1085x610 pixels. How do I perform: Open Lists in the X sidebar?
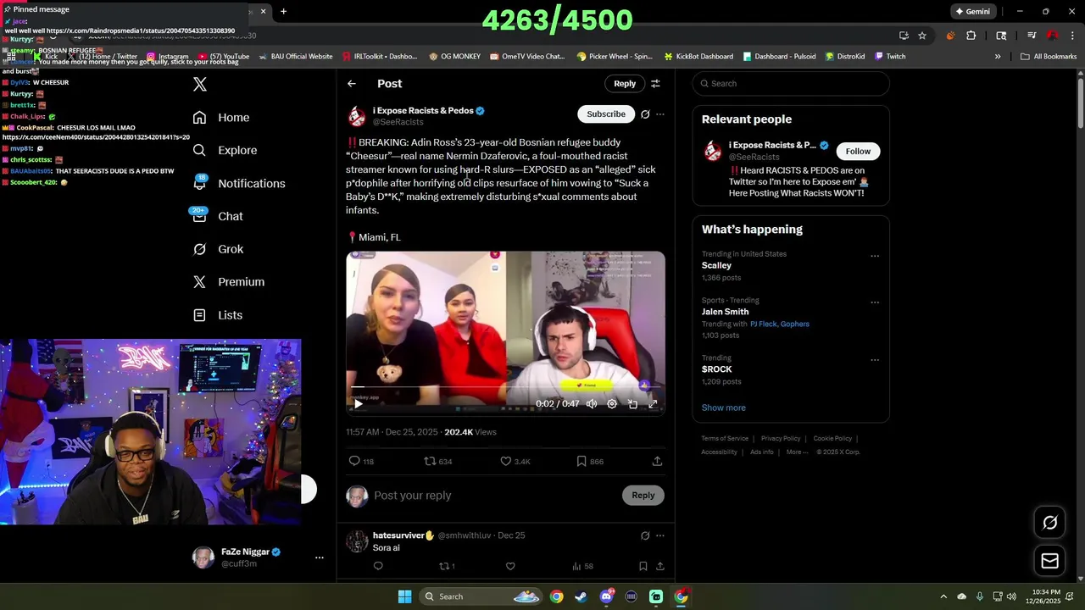pos(218,315)
